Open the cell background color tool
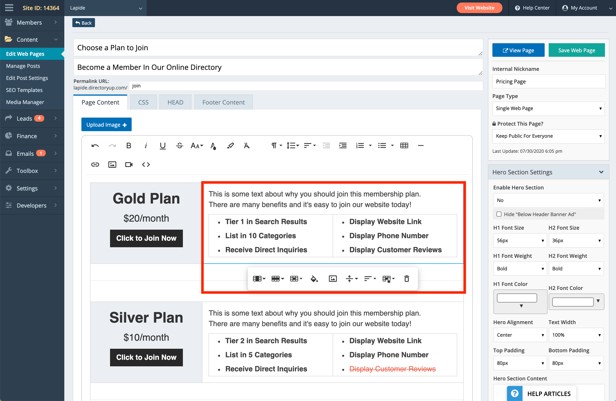 [x=314, y=279]
